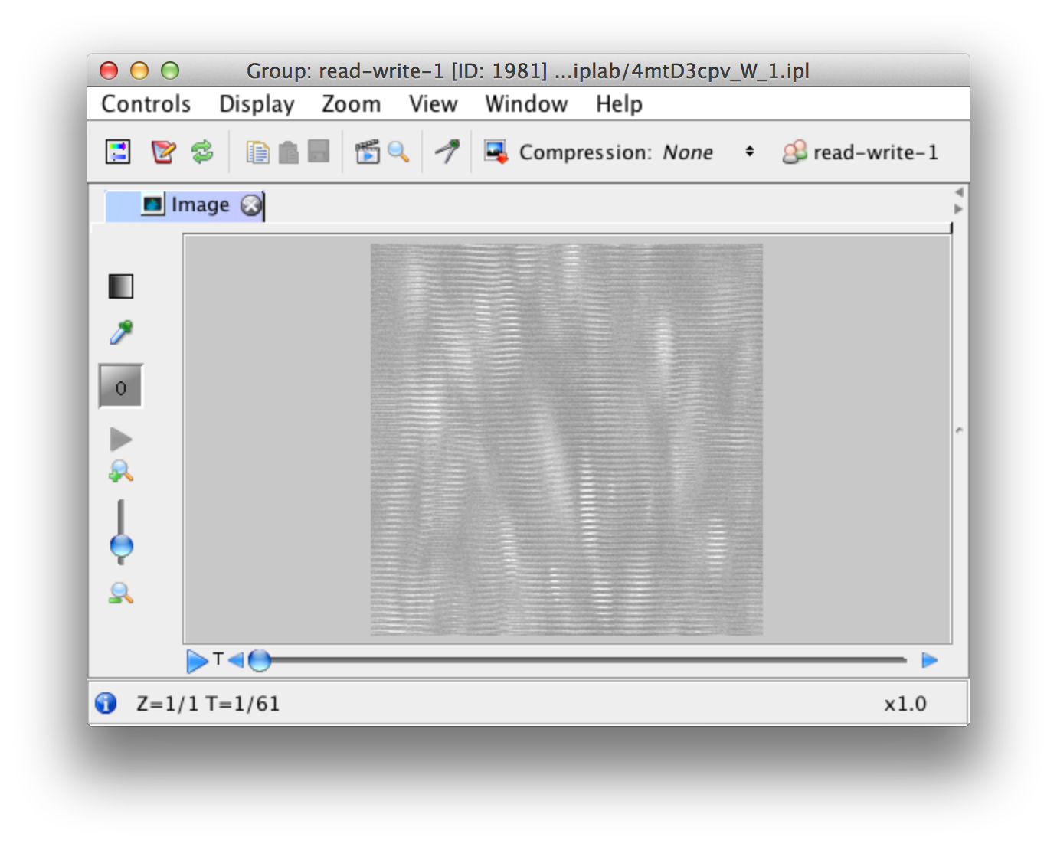Screen dimensions: 1057x847
Task: Toggle the greyscale color model button
Action: [x=121, y=286]
